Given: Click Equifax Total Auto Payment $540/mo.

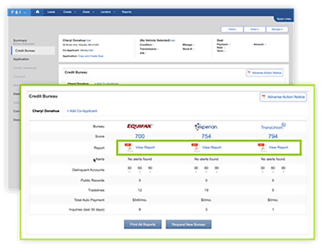Looking at the screenshot, I should [x=140, y=200].
